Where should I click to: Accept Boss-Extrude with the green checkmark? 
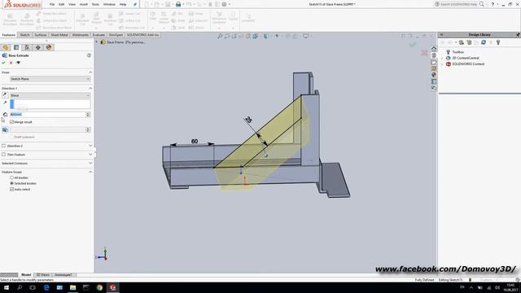click(3, 63)
